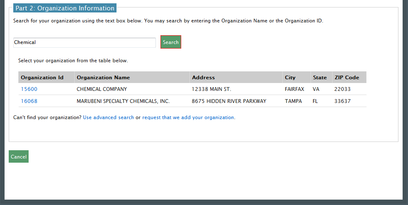
Task: Open organization ID 16068 link
Action: click(29, 101)
